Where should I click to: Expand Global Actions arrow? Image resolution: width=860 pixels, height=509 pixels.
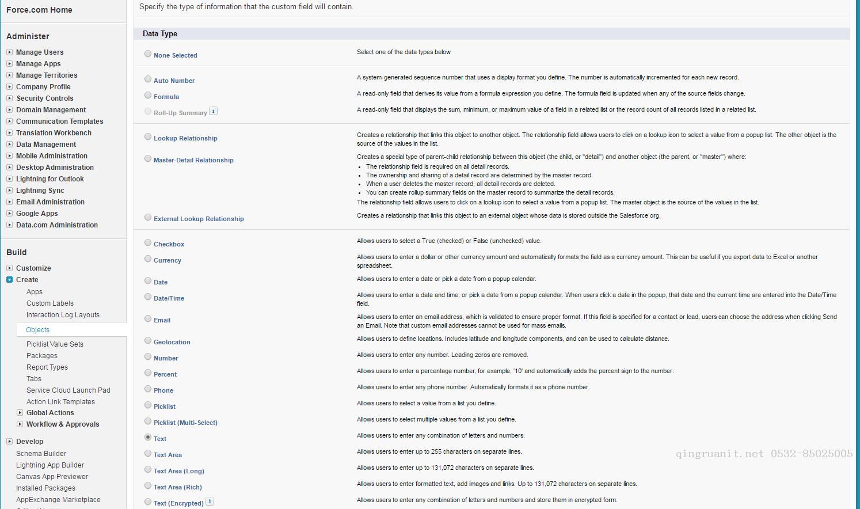(20, 412)
